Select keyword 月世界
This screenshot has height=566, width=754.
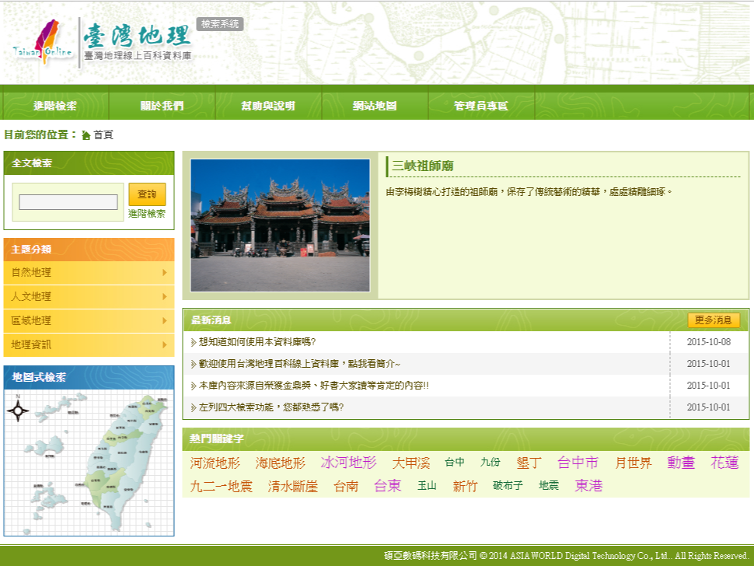pyautogui.click(x=634, y=463)
